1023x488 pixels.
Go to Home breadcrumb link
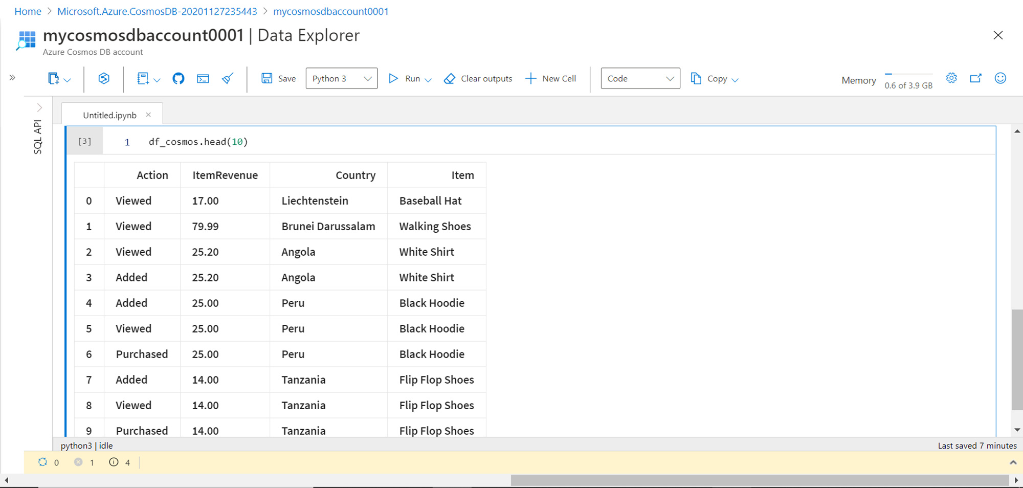tap(28, 11)
